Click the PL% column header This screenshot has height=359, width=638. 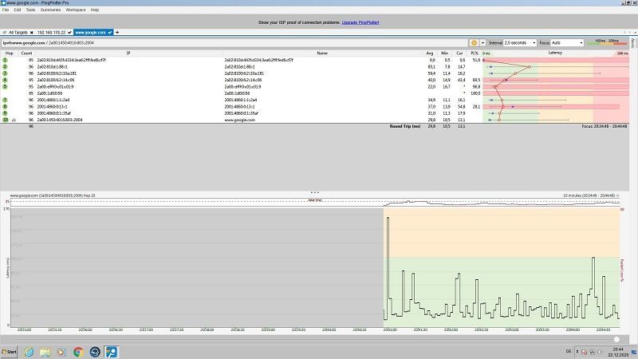(x=475, y=53)
